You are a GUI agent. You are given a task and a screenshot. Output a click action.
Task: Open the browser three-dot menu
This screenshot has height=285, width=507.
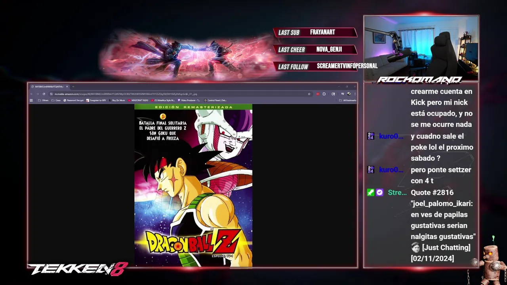coord(355,94)
